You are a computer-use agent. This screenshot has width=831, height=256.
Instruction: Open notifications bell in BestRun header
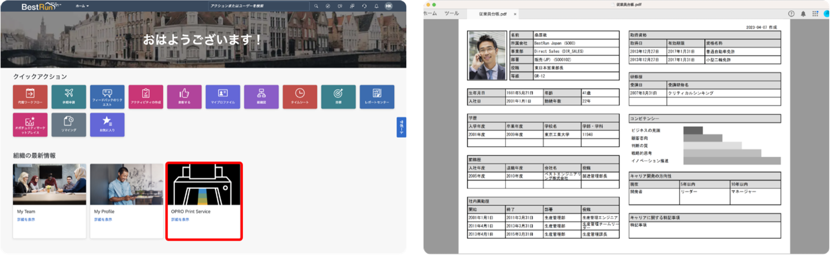376,6
